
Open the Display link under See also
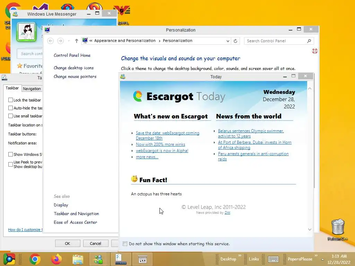pyautogui.click(x=61, y=205)
